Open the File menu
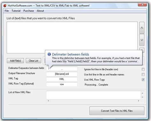This screenshot has height=121, width=151. coord(7,11)
